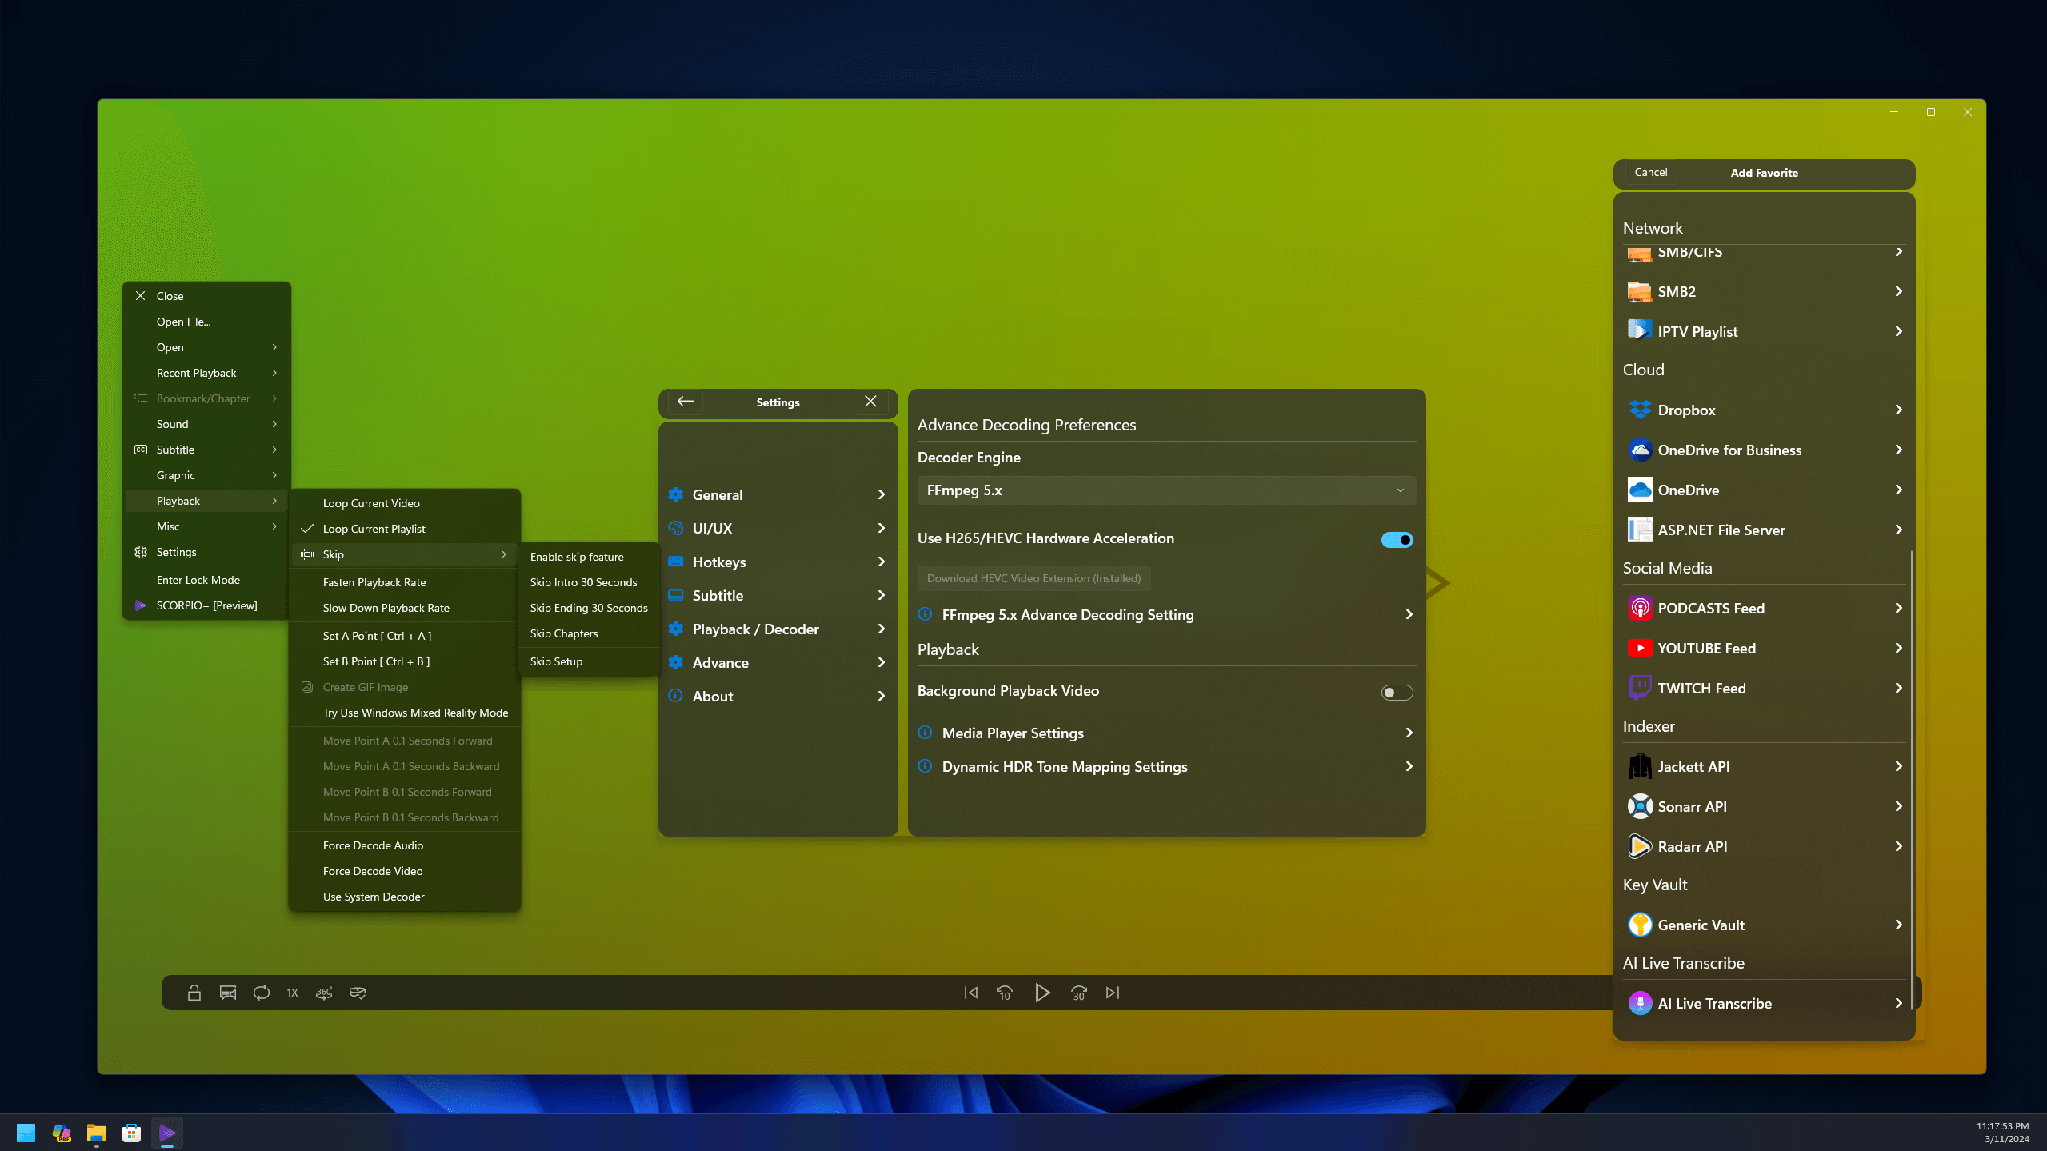Open the Decoder Engine dropdown
The height and width of the screenshot is (1151, 2047).
tap(1165, 490)
